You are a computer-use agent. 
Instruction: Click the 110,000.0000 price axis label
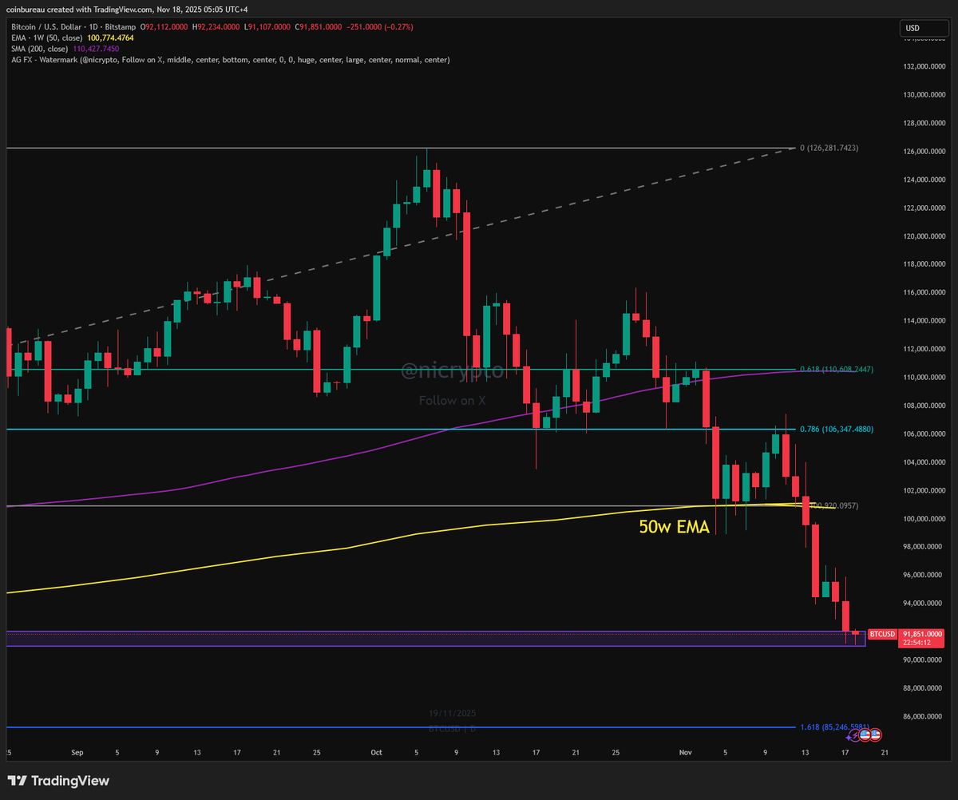pyautogui.click(x=924, y=378)
